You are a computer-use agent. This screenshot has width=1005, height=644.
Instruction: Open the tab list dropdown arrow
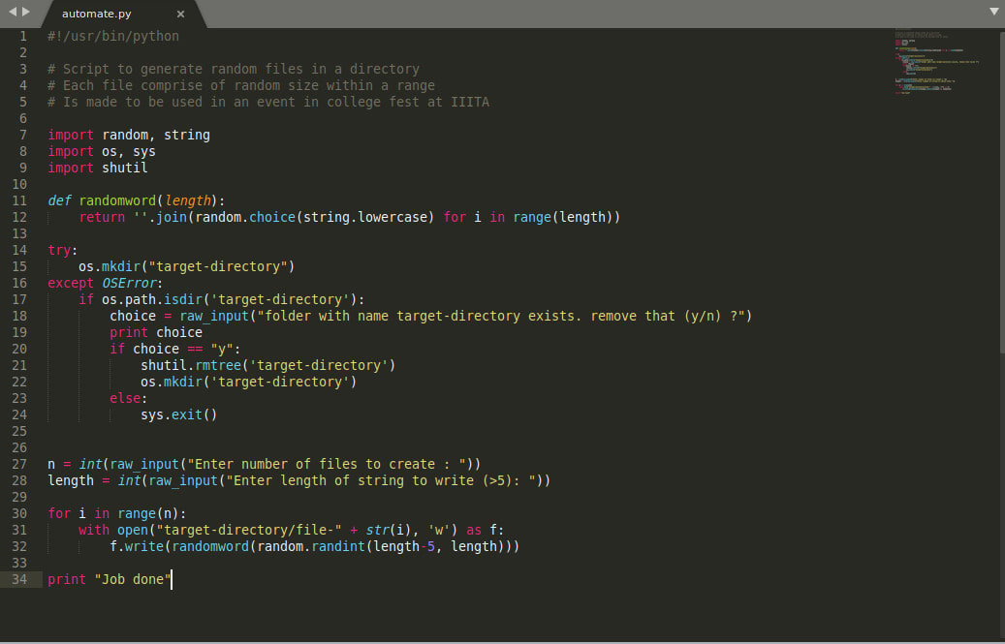point(993,12)
